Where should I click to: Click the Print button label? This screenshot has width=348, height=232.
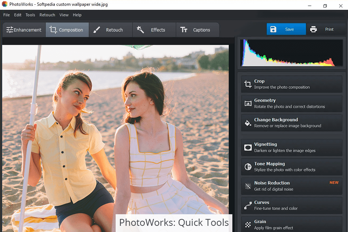point(330,29)
